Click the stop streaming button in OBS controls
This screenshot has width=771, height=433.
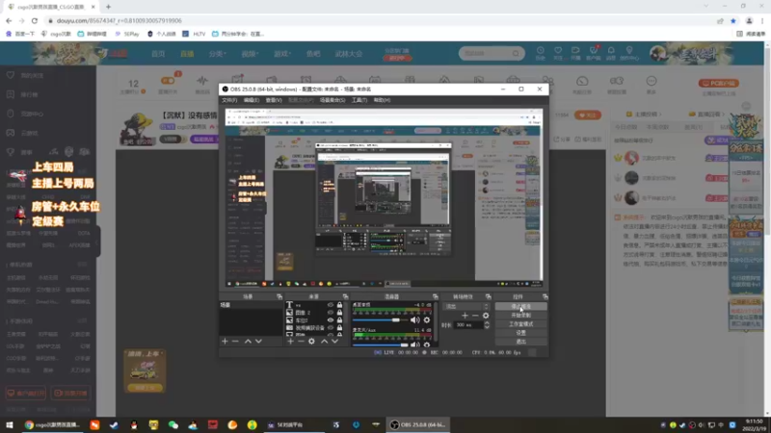pyautogui.click(x=520, y=306)
